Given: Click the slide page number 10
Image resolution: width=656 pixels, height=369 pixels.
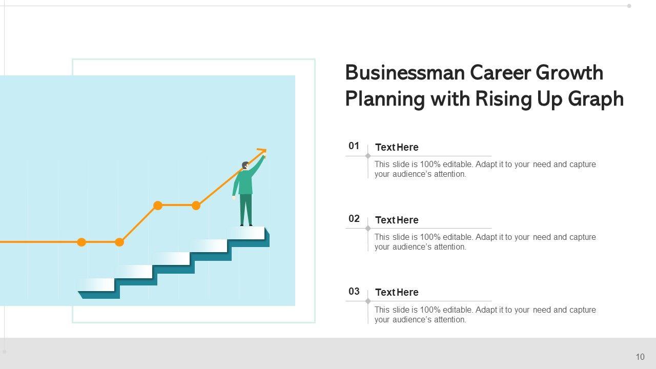Looking at the screenshot, I should point(640,357).
